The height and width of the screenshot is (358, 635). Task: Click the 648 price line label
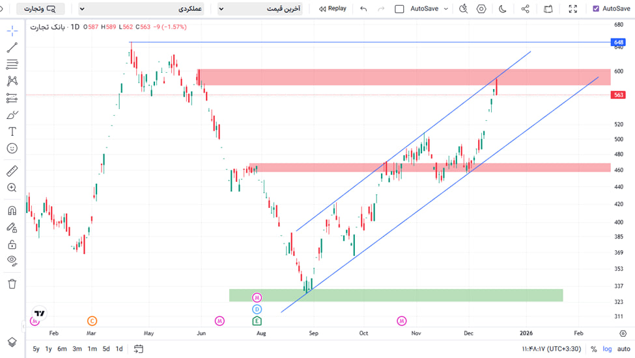coord(619,42)
